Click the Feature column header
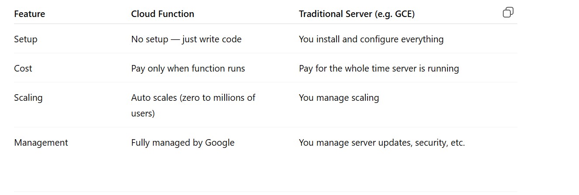Screen dimensions: 579x195 29,14
